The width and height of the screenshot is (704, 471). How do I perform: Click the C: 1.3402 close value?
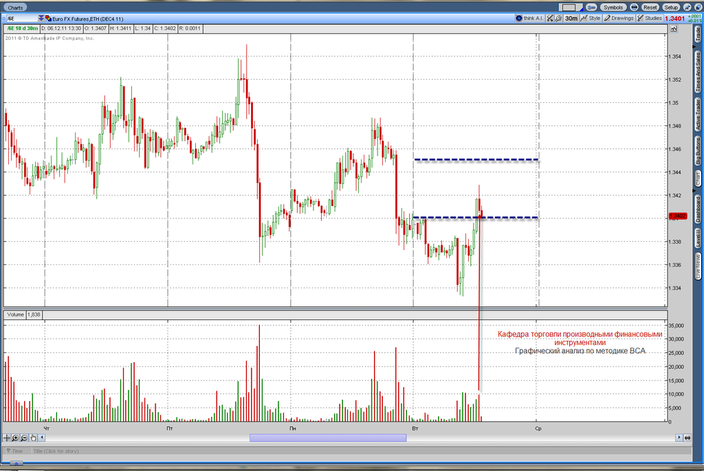click(165, 28)
